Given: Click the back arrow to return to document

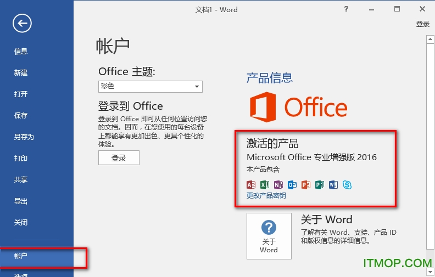Looking at the screenshot, I should (23, 23).
